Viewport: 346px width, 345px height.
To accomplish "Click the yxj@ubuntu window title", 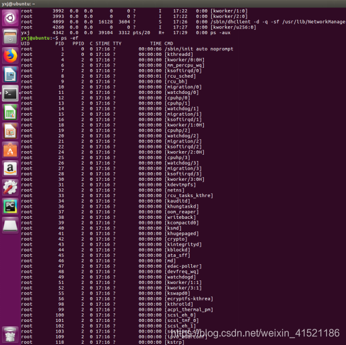I will point(18,4).
